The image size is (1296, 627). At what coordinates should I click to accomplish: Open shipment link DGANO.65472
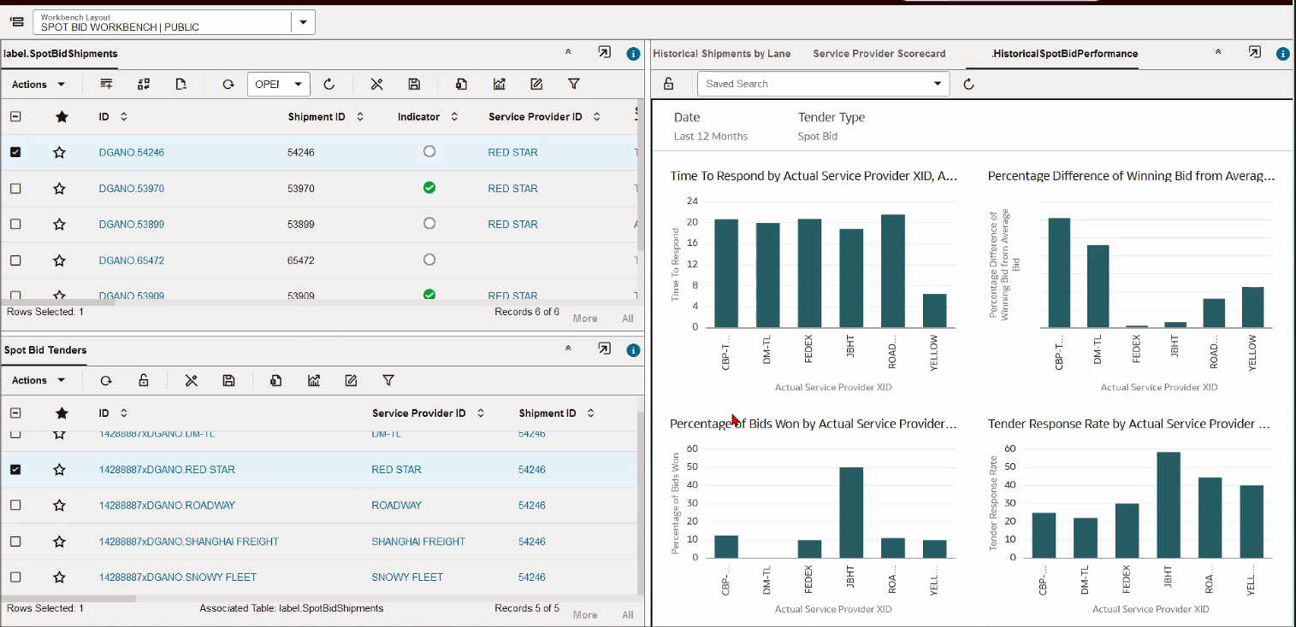(132, 261)
